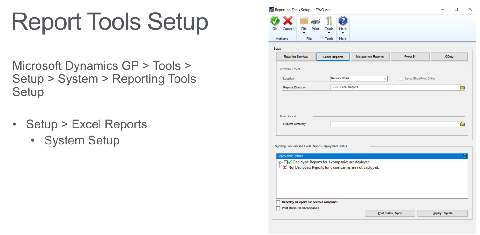The width and height of the screenshot is (480, 235).
Task: Browse for the System Level reports directory folder
Action: [462, 87]
